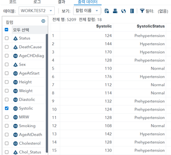
Task: Click the AgeAtDeath numeric type icon
Action: pyautogui.click(x=15, y=135)
